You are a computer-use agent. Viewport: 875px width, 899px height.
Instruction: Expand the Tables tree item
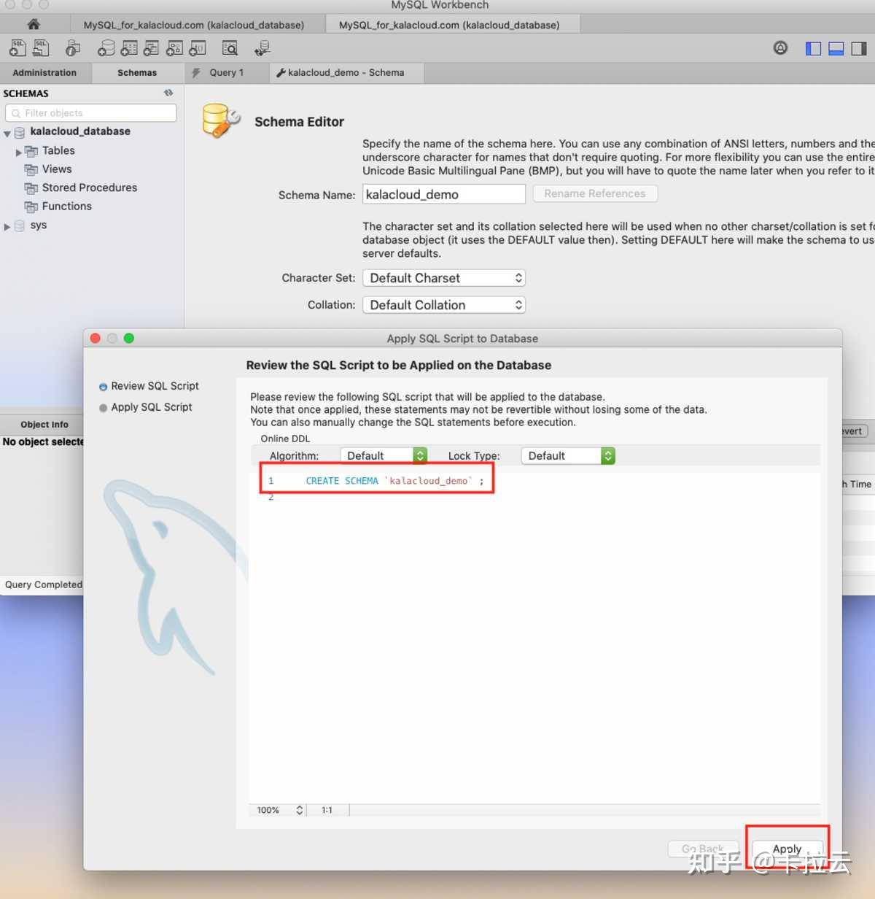[18, 151]
